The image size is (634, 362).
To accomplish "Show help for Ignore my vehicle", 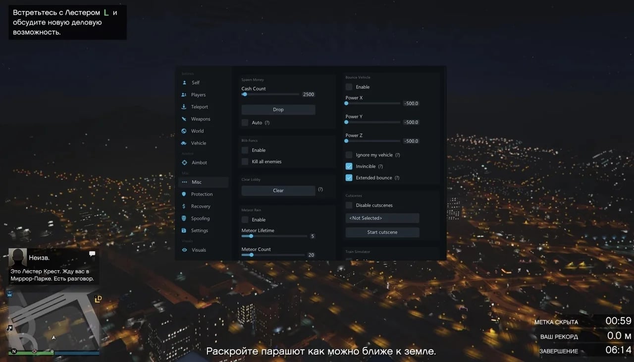I will (x=398, y=155).
